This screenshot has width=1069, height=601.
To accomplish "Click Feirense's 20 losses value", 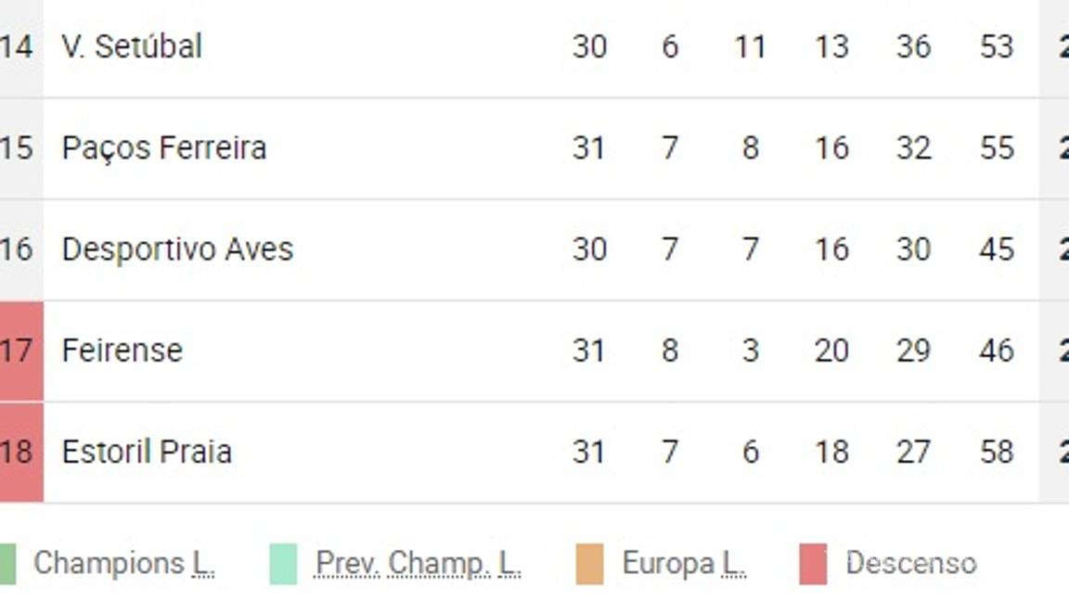I will click(831, 351).
